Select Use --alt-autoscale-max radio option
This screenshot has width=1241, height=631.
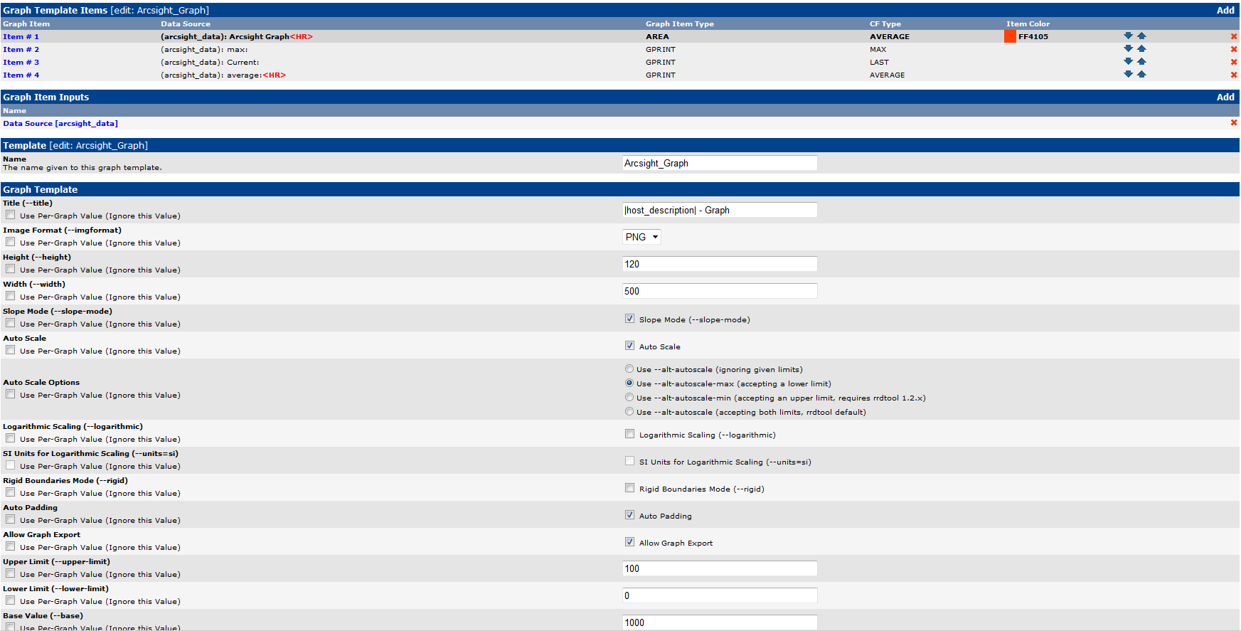tap(629, 383)
